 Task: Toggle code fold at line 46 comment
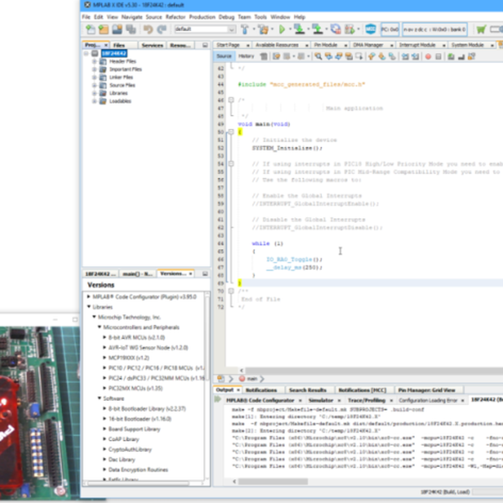tap(231, 100)
